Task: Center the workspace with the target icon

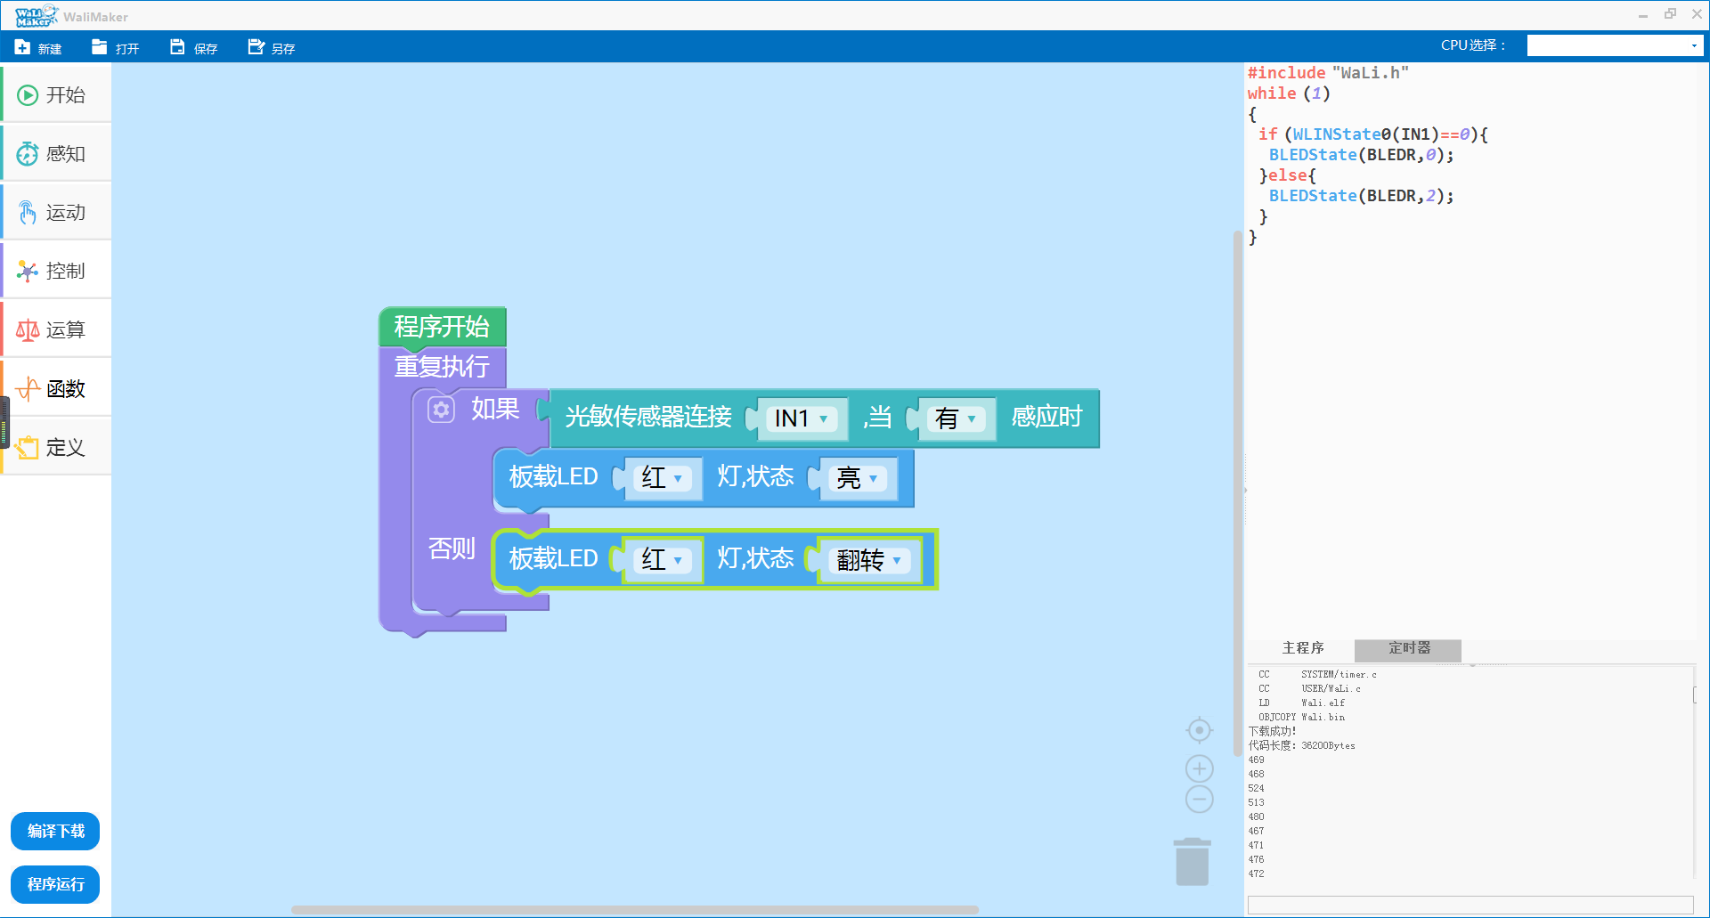Action: pyautogui.click(x=1200, y=731)
